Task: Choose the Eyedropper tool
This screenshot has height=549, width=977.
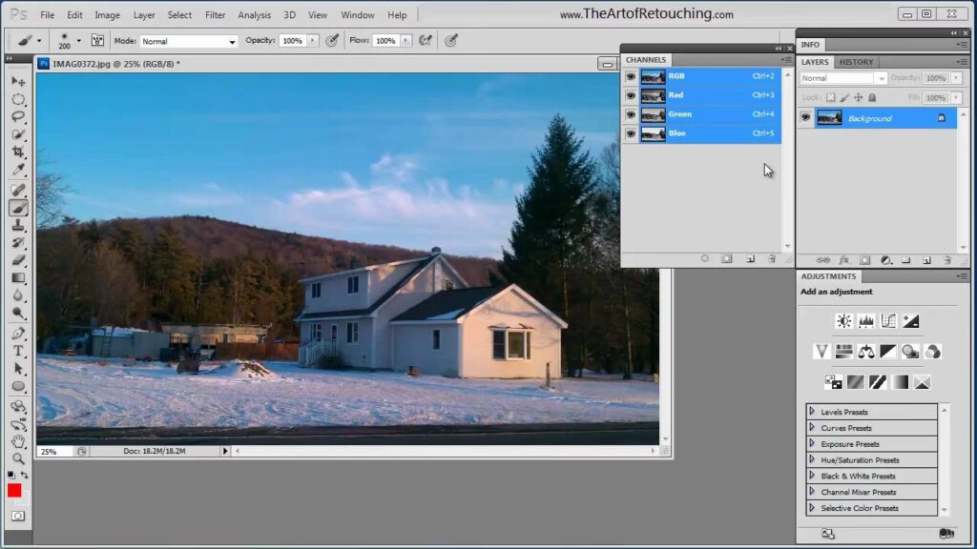Action: pyautogui.click(x=18, y=171)
